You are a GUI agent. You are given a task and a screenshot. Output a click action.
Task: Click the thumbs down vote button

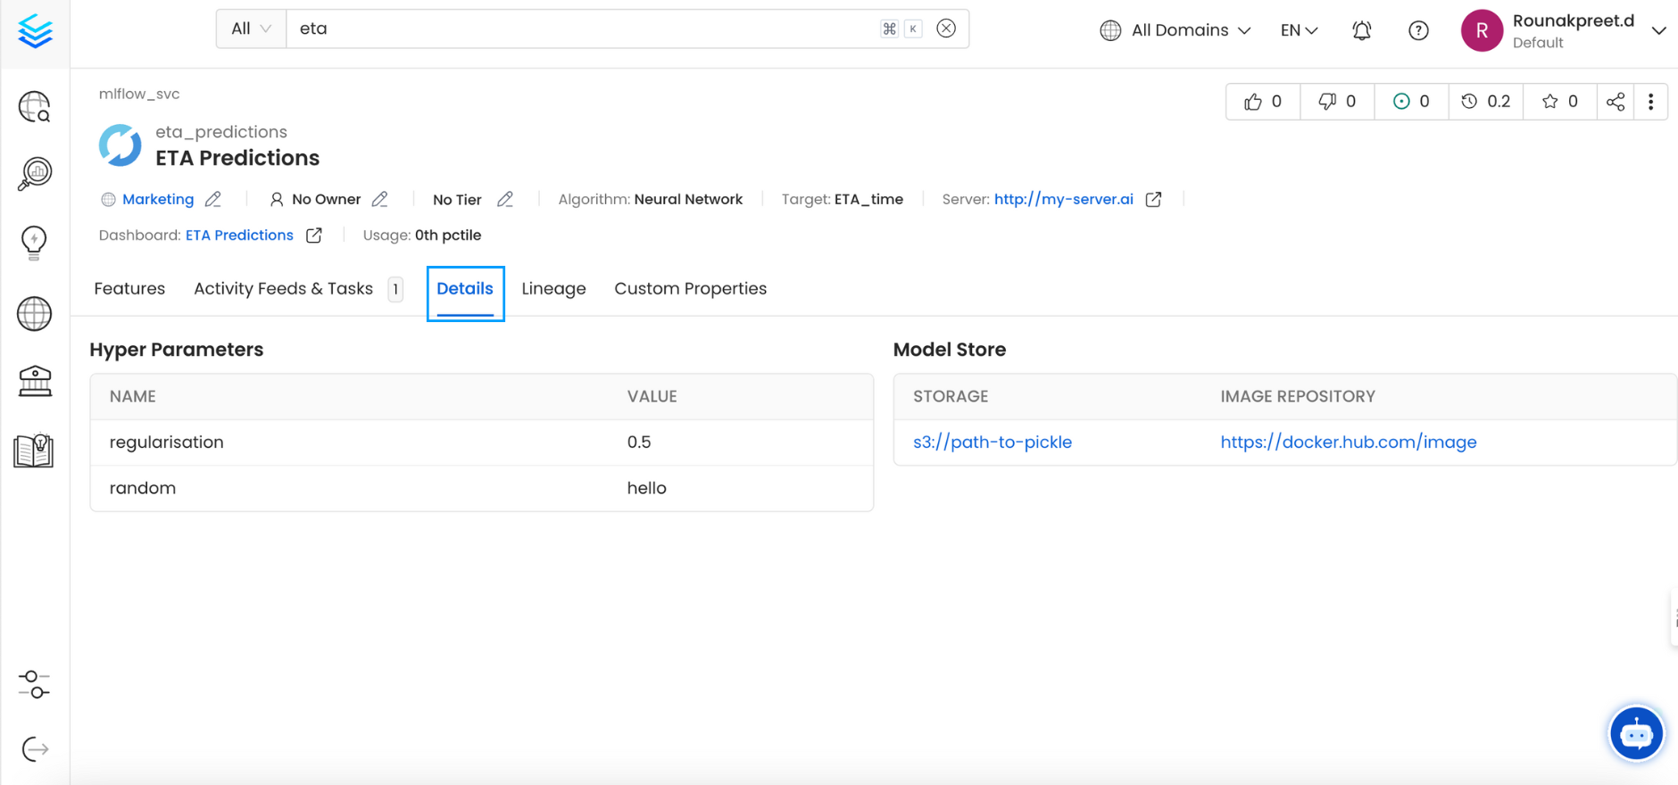click(x=1337, y=102)
